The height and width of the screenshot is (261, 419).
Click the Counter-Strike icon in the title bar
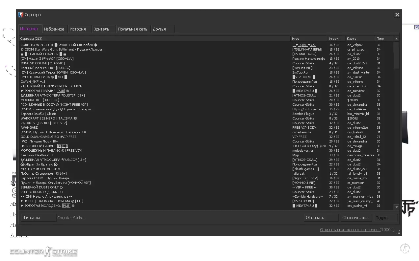21,14
